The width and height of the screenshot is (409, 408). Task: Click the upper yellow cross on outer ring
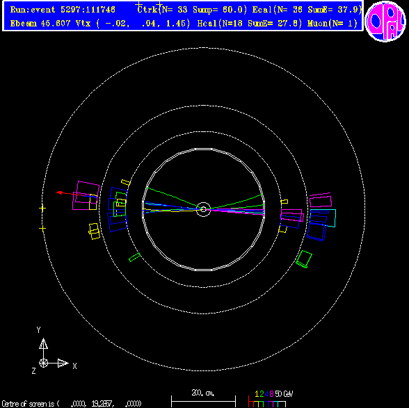[x=42, y=209]
